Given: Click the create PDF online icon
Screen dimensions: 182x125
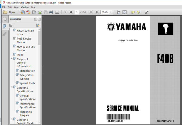Looking at the screenshot, I should 22,12.
